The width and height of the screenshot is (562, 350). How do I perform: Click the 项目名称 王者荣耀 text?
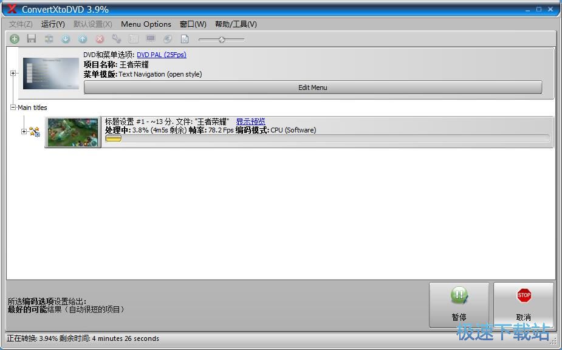tap(116, 64)
